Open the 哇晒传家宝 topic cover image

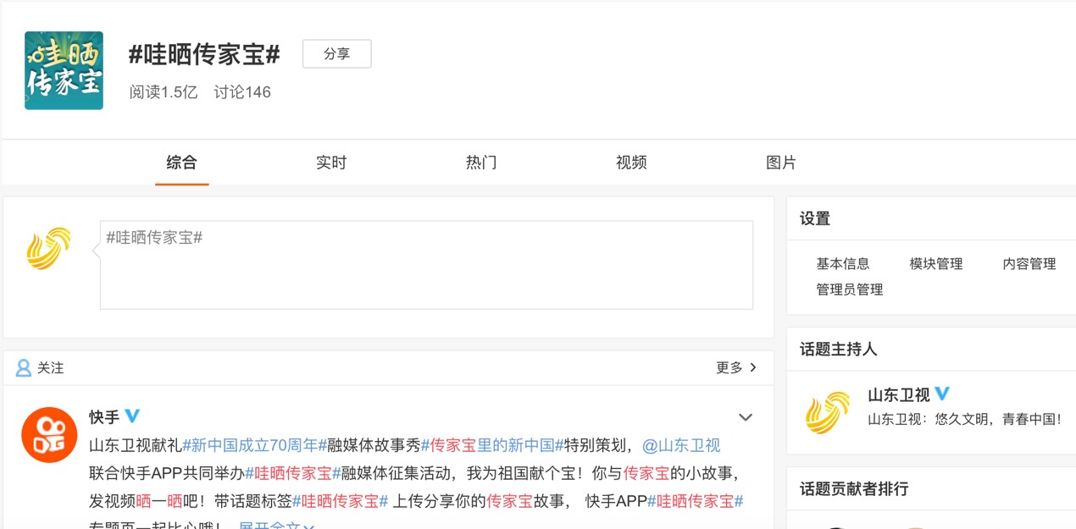pyautogui.click(x=64, y=70)
